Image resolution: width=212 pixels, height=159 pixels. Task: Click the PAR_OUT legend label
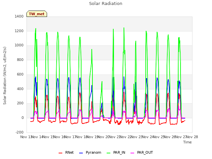point(145,152)
